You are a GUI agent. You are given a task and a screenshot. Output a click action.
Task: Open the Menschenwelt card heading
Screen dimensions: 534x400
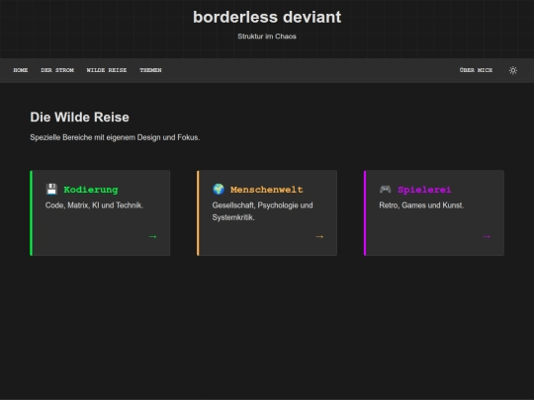(x=267, y=190)
